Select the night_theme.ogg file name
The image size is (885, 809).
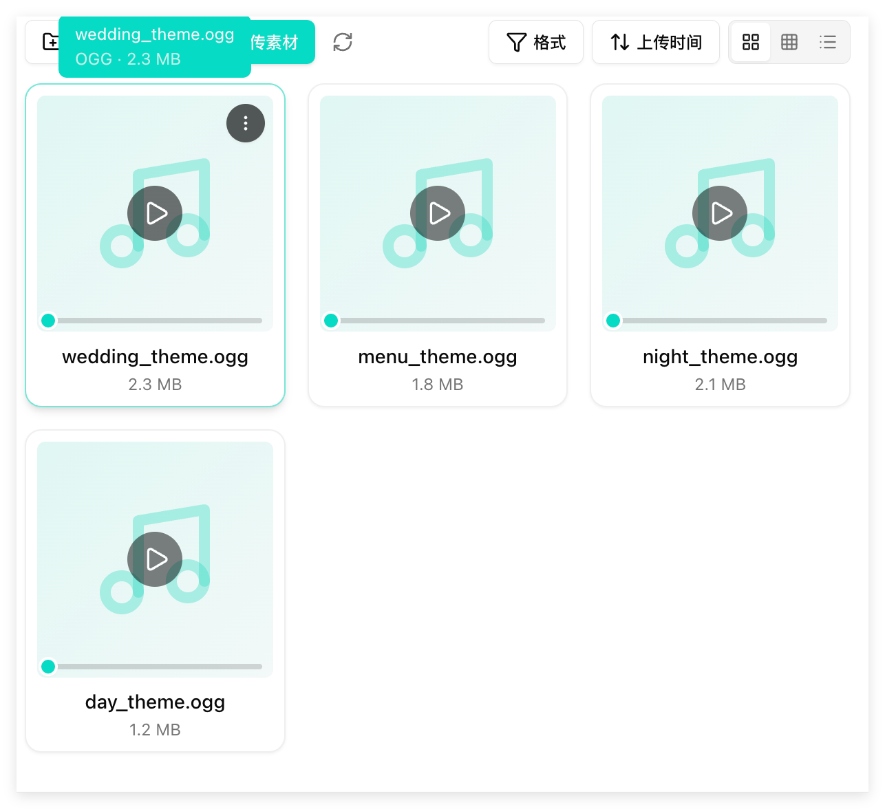(x=720, y=356)
